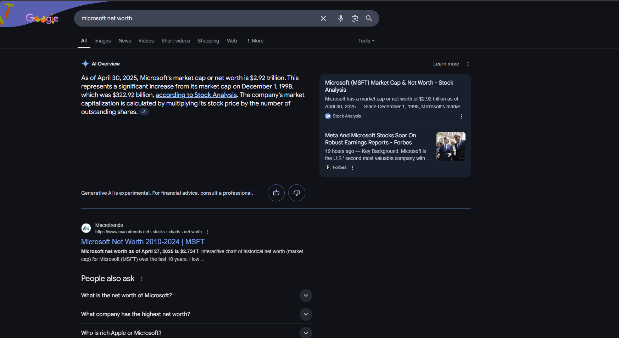The height and width of the screenshot is (338, 619).
Task: Click the Stock Analysis favicon
Action: tap(328, 116)
